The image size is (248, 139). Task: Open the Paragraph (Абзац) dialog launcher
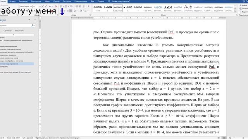90,15
